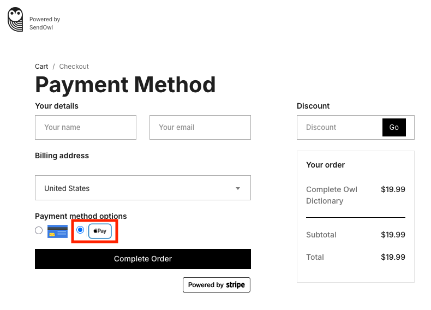The height and width of the screenshot is (310, 431).
Task: Click Complete Owl Dictionary order item
Action: [332, 195]
